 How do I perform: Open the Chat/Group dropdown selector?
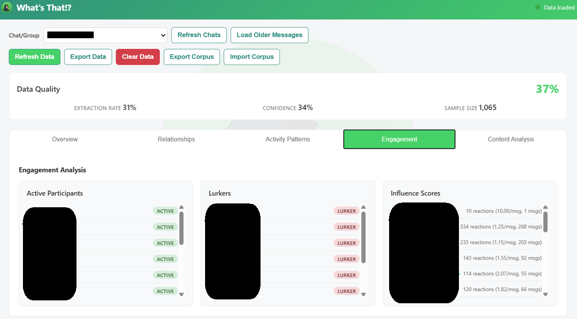click(105, 35)
